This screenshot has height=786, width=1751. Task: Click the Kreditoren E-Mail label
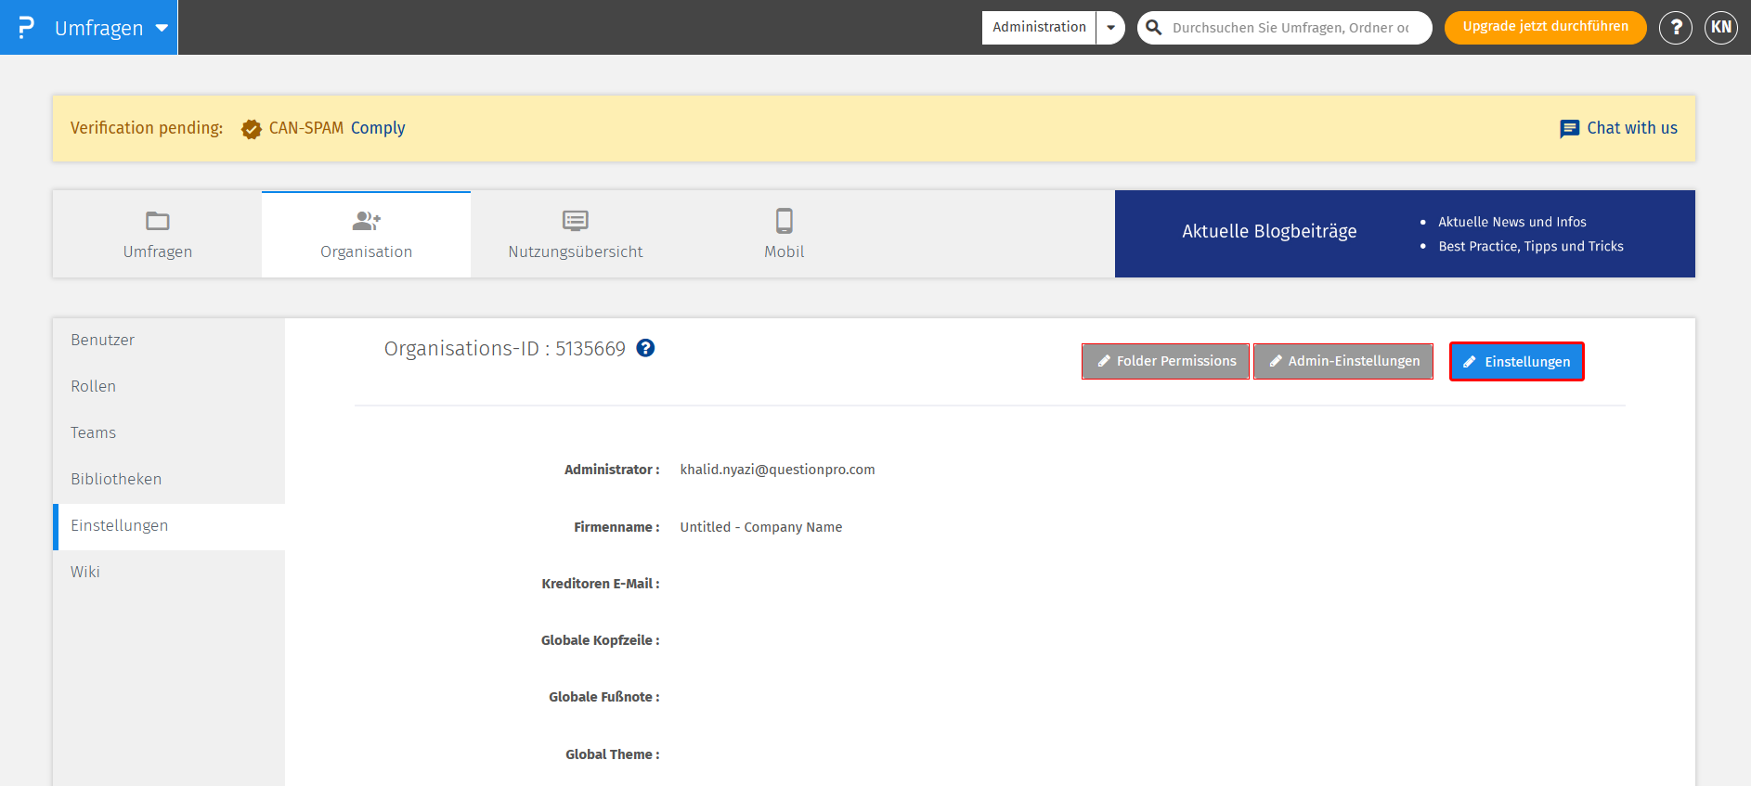coord(601,584)
